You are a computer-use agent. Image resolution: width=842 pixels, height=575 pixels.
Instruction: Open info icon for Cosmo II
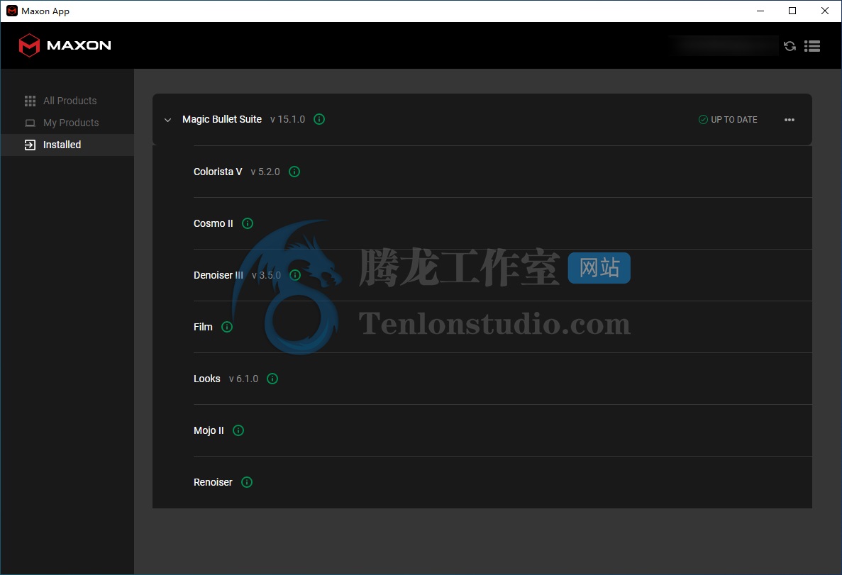pos(248,223)
